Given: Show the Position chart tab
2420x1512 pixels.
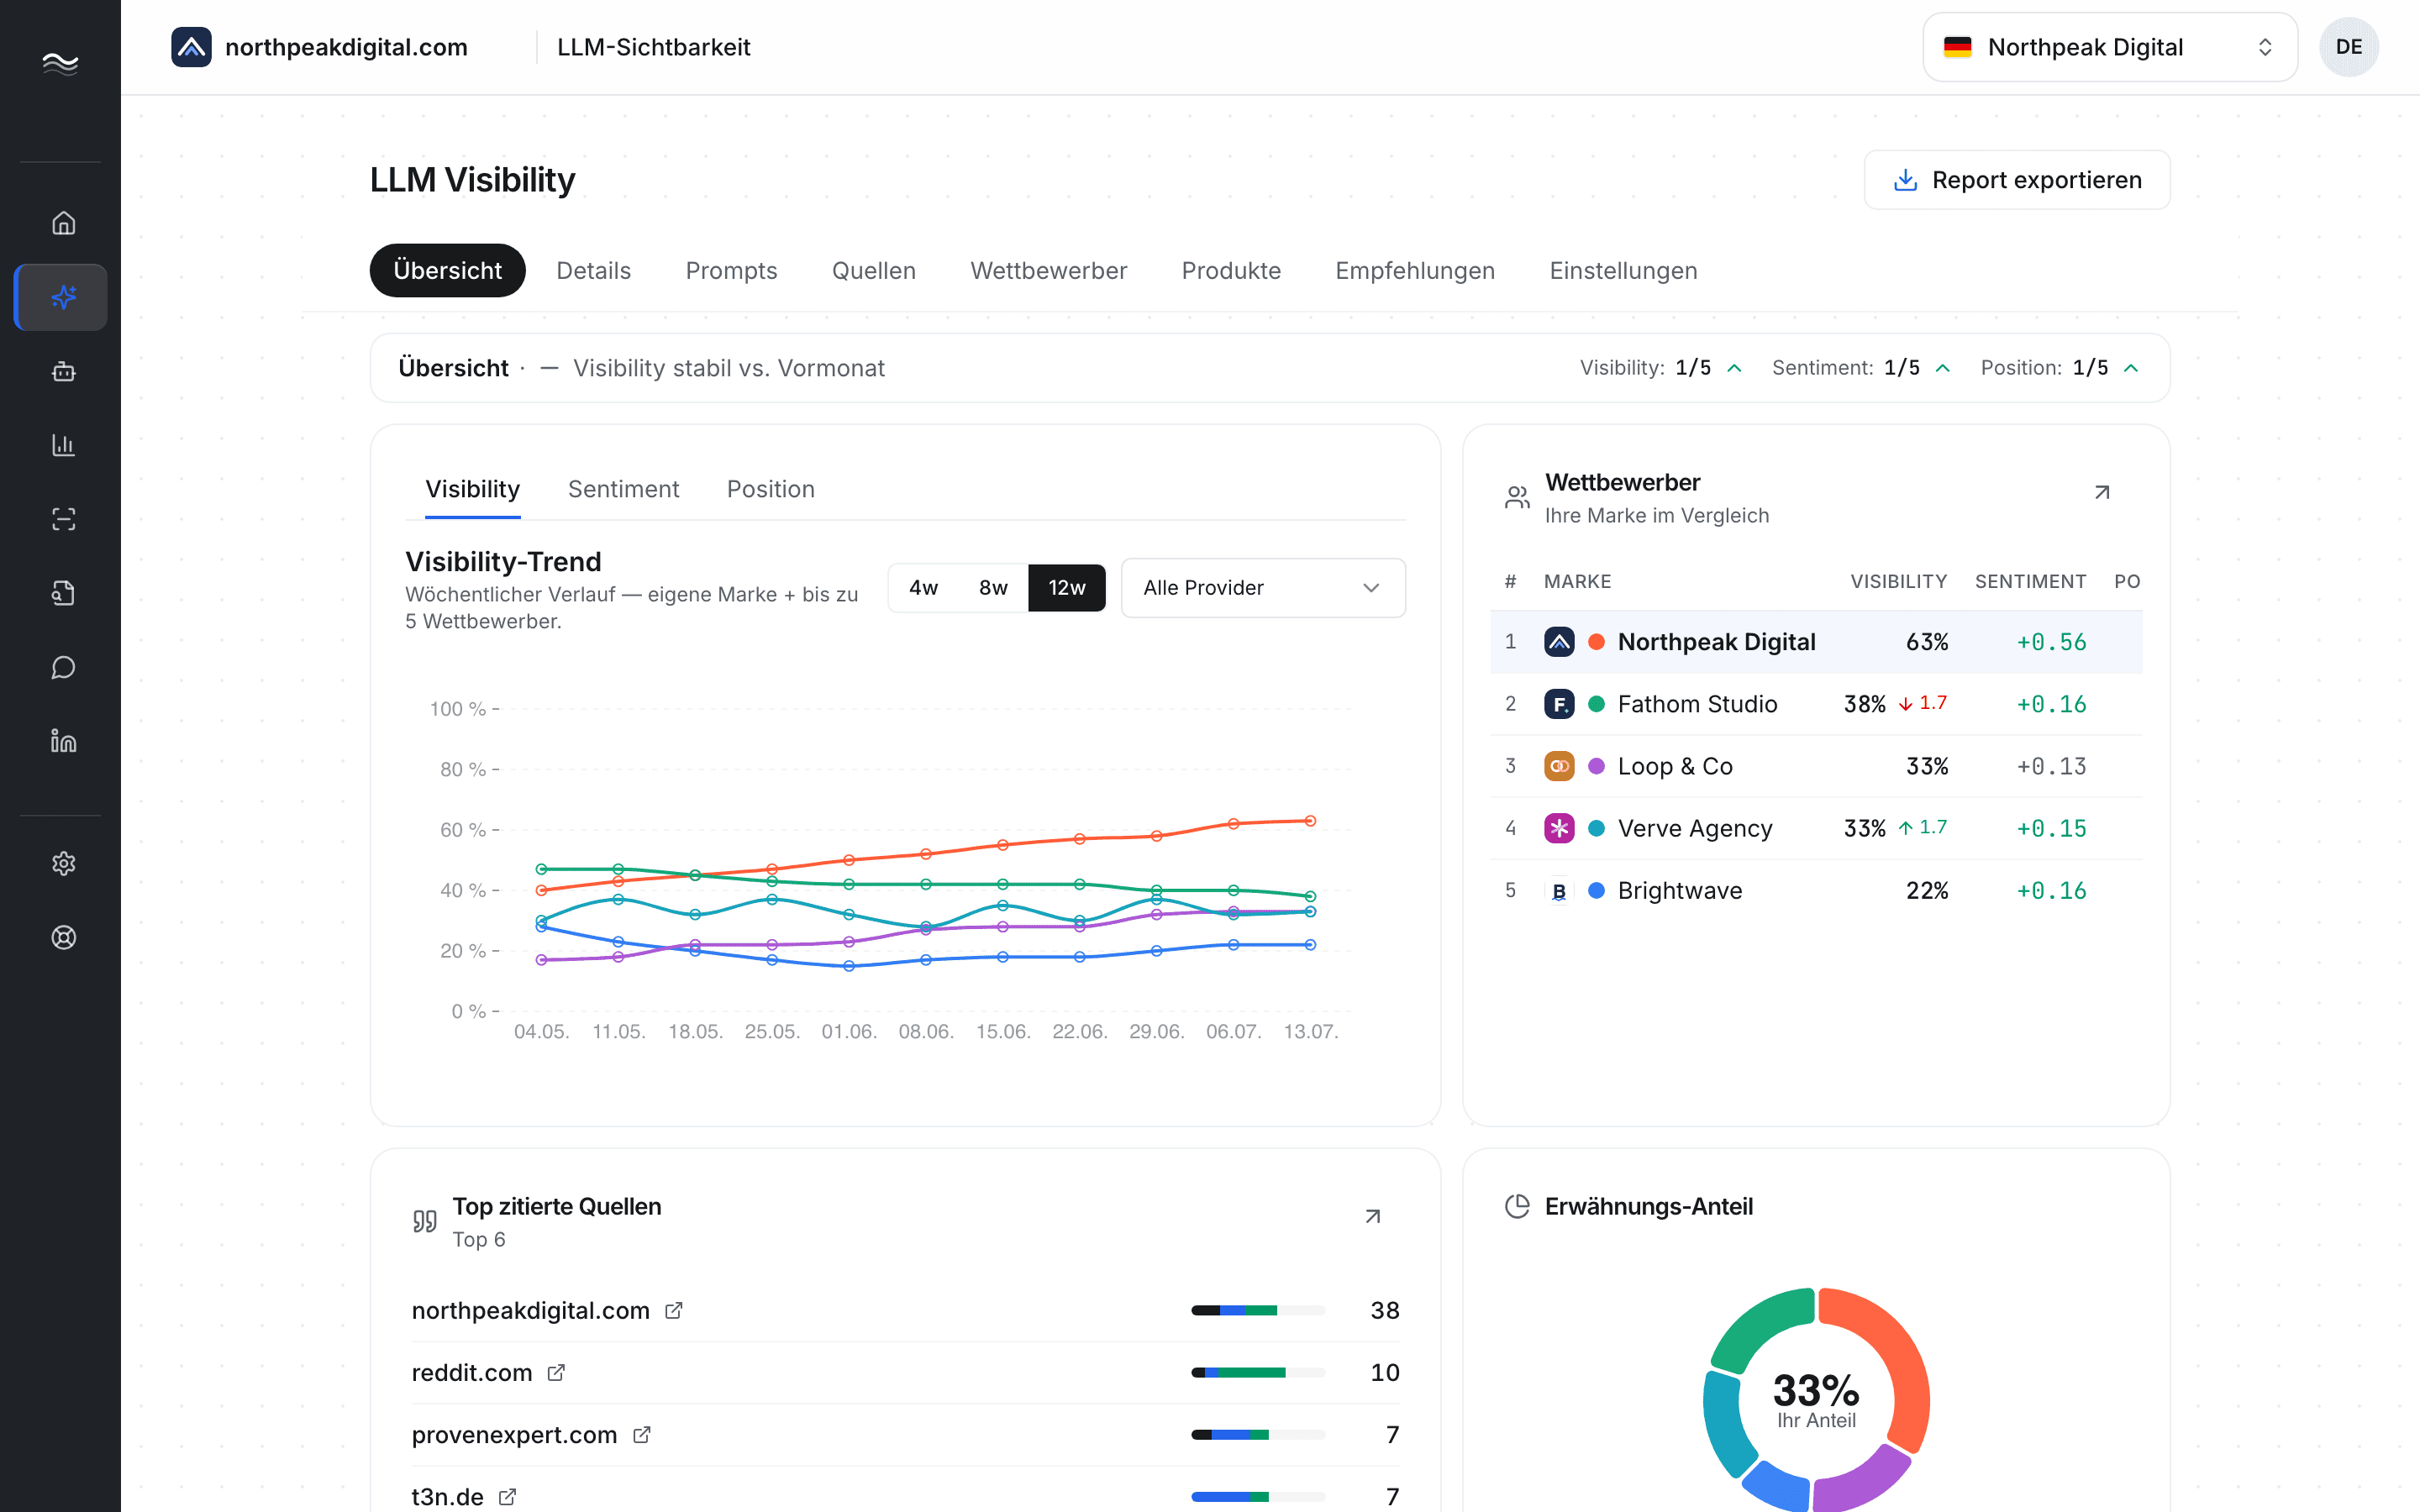Looking at the screenshot, I should pos(770,489).
